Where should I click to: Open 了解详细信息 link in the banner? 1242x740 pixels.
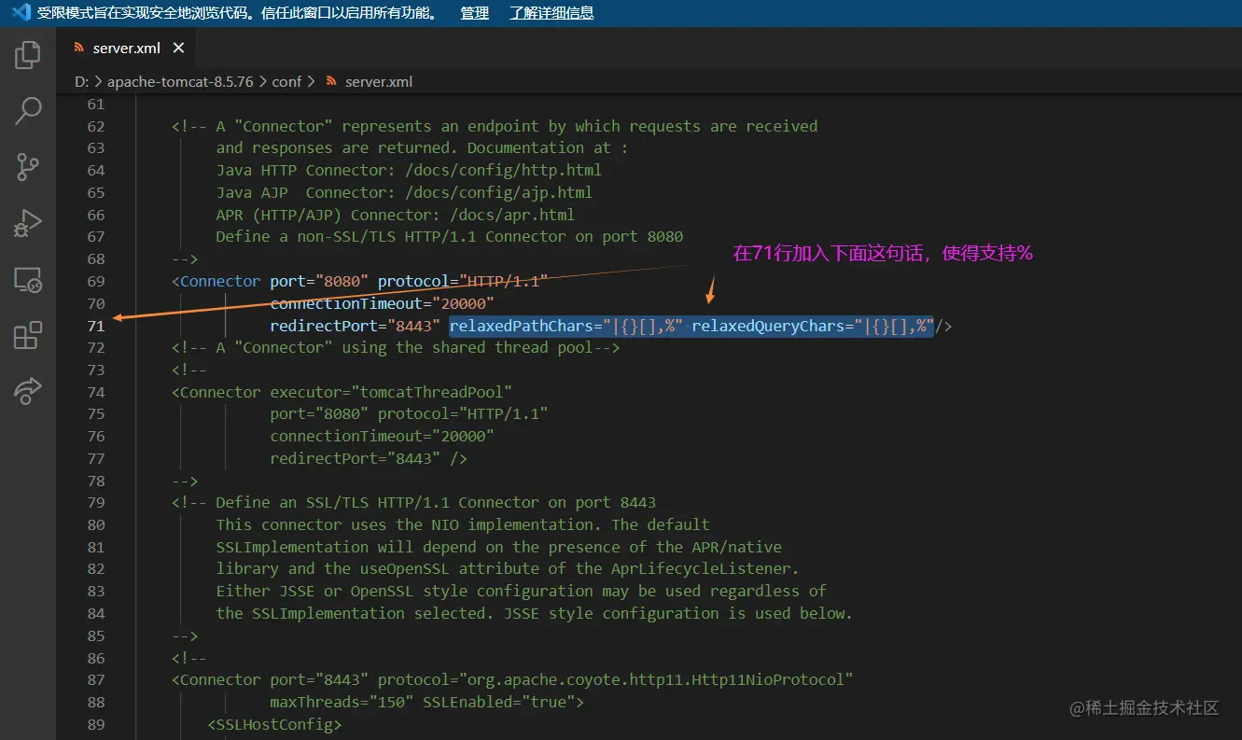pos(551,12)
